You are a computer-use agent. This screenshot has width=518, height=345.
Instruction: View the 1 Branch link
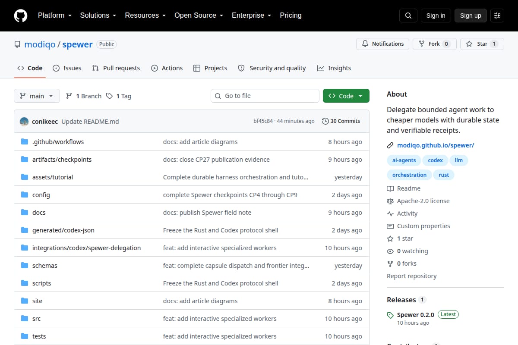tap(84, 96)
